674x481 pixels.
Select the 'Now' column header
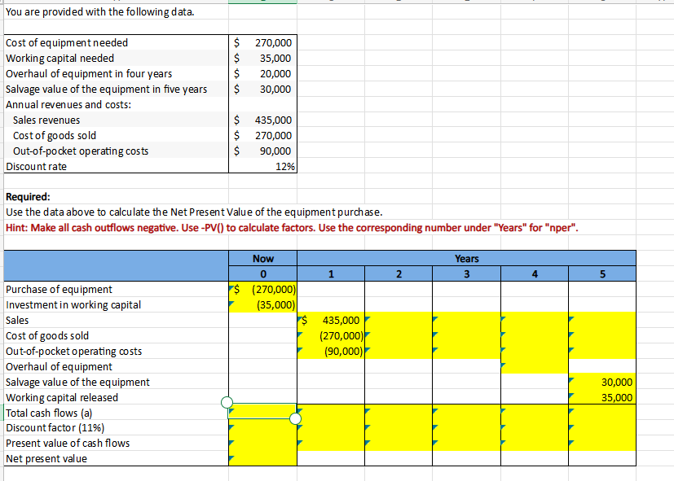[262, 258]
